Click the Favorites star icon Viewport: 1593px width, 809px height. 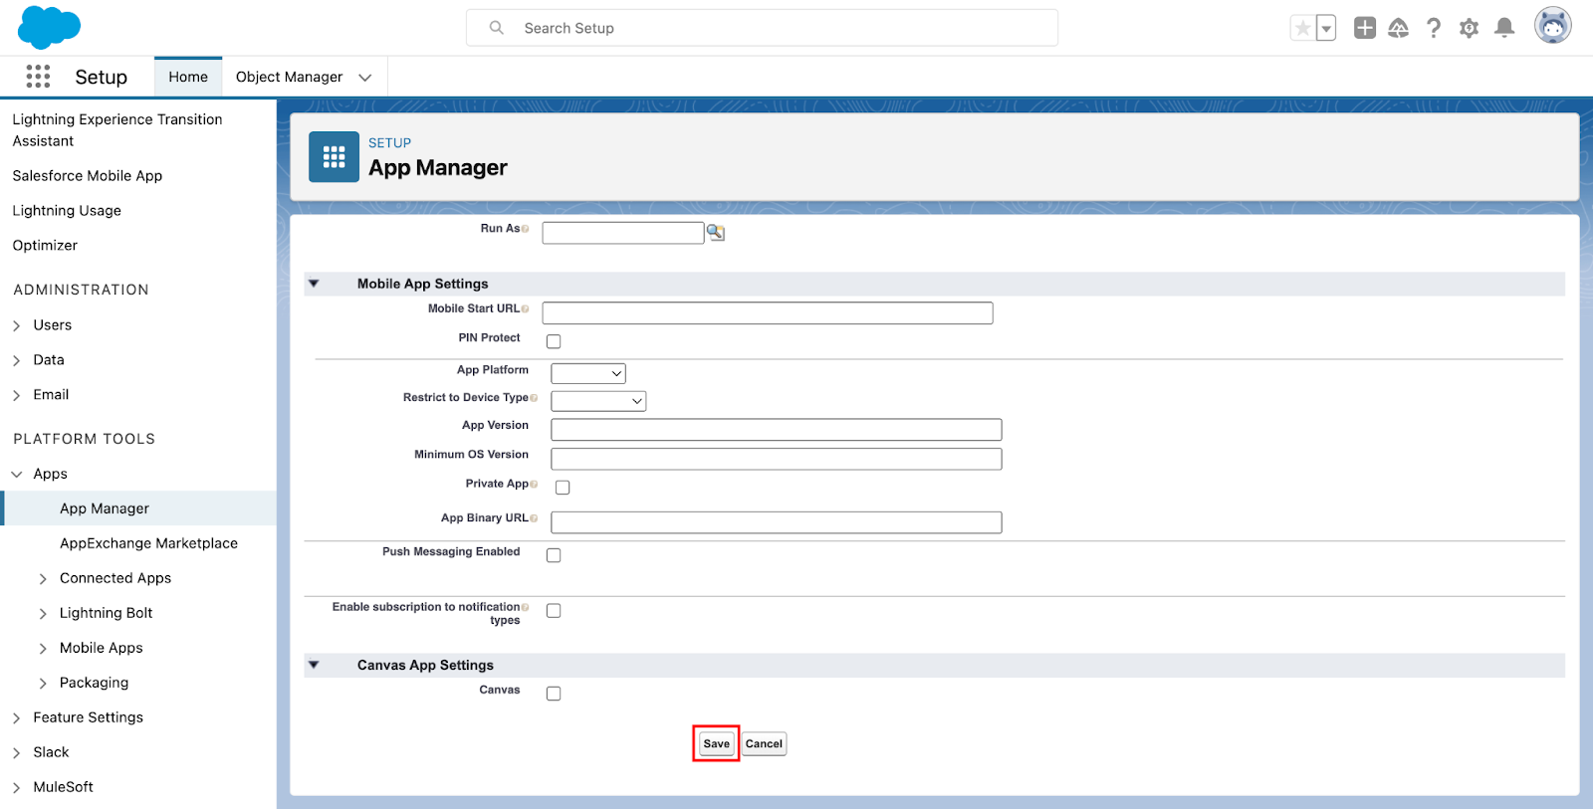1302,28
